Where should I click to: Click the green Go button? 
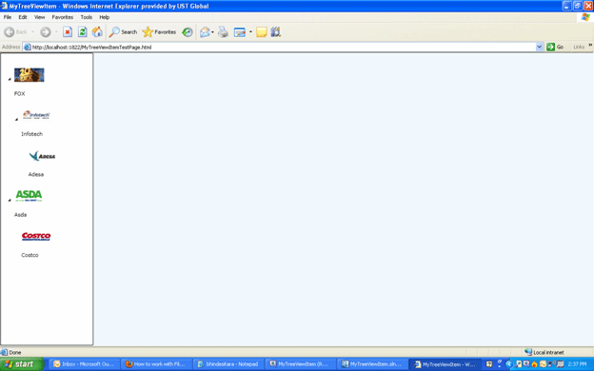555,47
